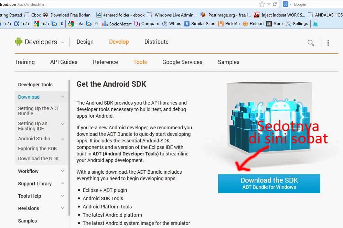
Task: Switch to the Training tab
Action: (24, 62)
